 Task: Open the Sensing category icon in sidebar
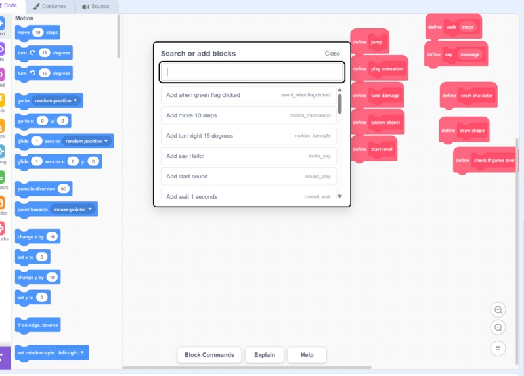coord(2,152)
